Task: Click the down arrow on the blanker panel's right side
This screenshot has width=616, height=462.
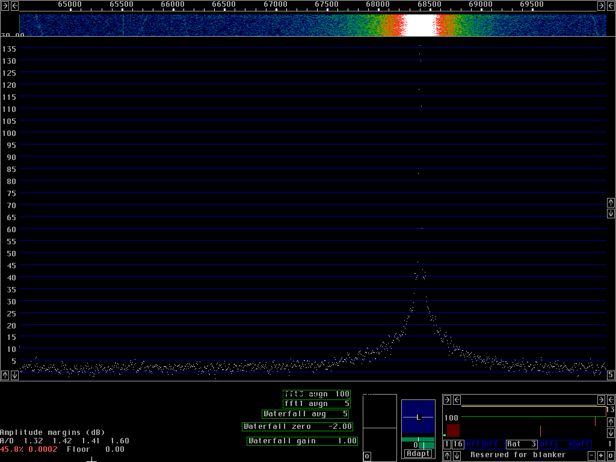Action: click(611, 433)
